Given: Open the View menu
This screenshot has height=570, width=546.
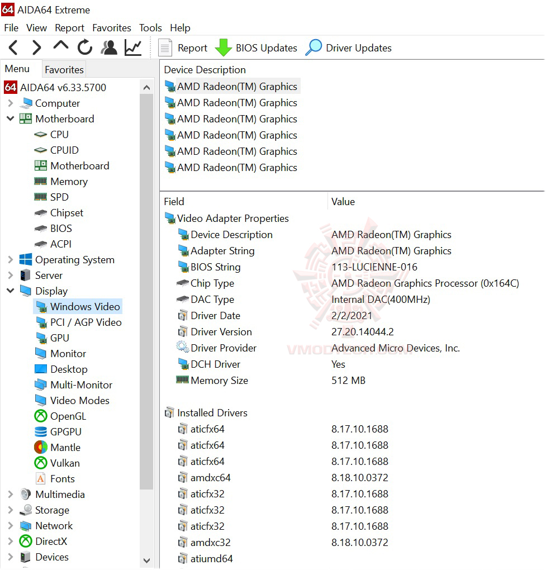Looking at the screenshot, I should [x=36, y=28].
